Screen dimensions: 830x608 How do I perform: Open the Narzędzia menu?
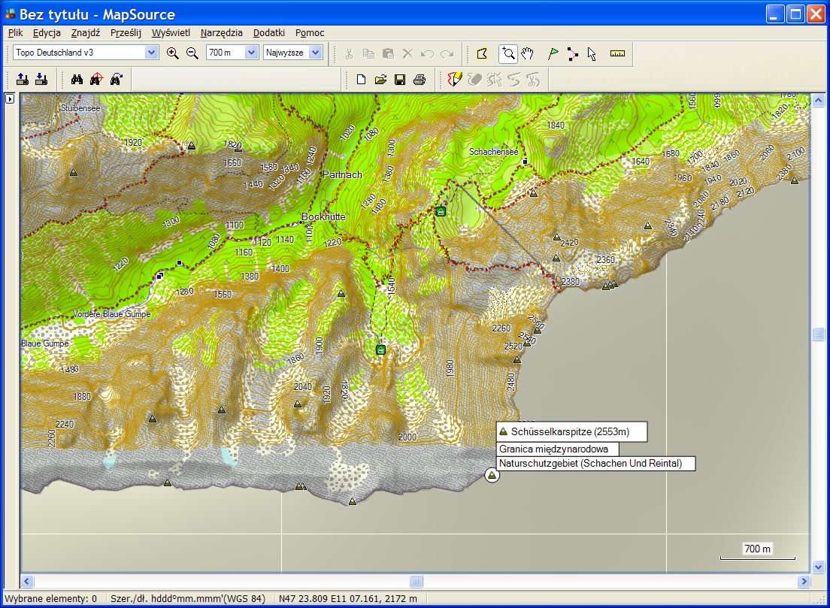pyautogui.click(x=222, y=33)
